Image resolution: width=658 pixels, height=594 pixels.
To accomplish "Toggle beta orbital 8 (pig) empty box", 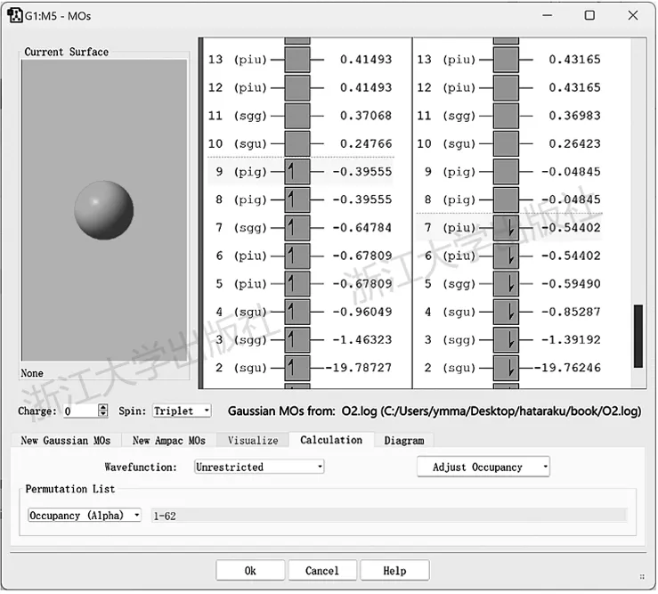I will (506, 199).
